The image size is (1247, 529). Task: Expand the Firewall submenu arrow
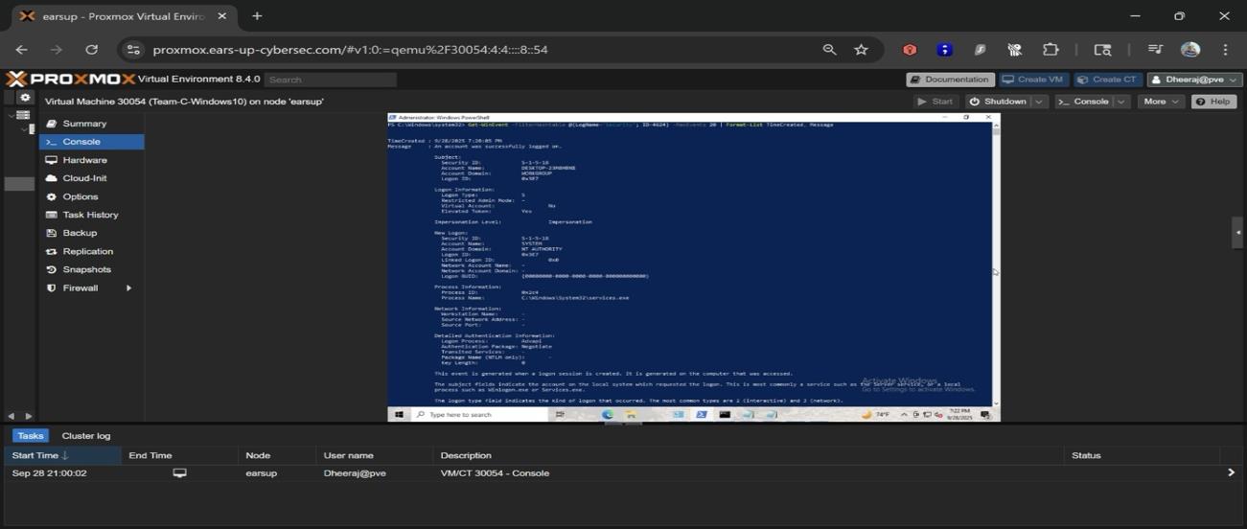[128, 287]
